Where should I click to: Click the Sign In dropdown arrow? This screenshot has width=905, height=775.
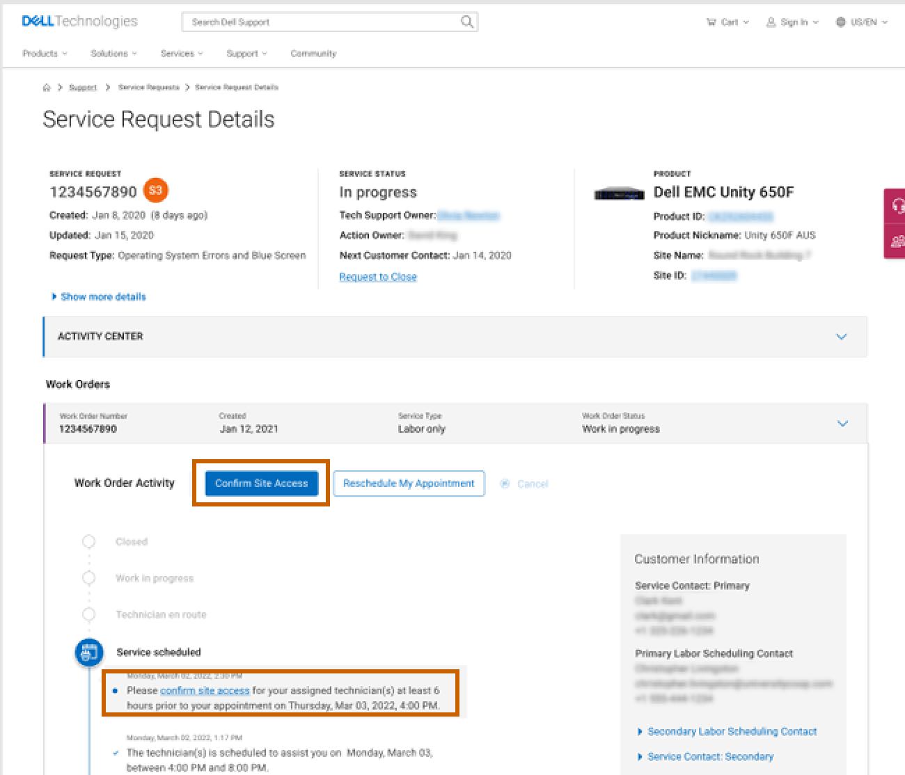tap(815, 22)
